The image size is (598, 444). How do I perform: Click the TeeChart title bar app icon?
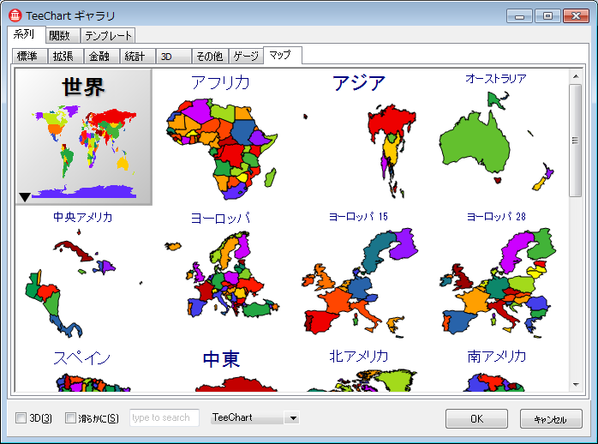click(15, 15)
